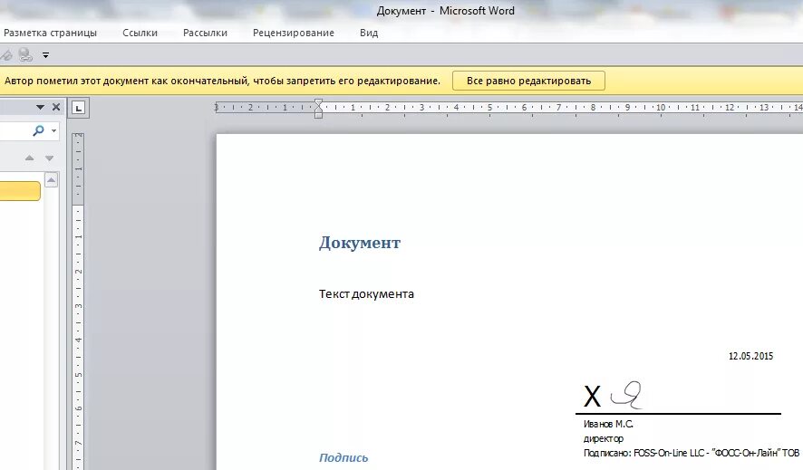Click the Подписано: FOSS-On-Line LLC line
This screenshot has width=803, height=470.
click(x=692, y=453)
